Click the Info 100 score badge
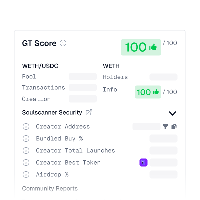 pyautogui.click(x=148, y=92)
